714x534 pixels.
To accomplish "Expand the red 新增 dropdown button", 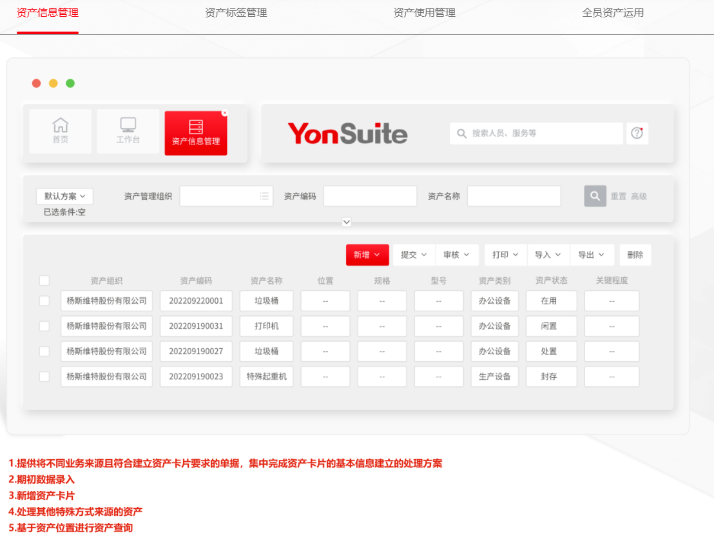I will coord(367,255).
